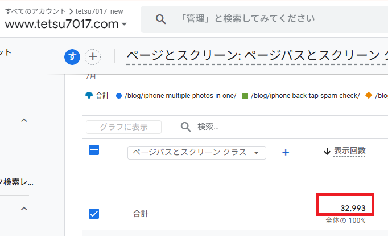The image size is (388, 236).
Task: Add a comparison with dashed plus circle
Action: click(x=93, y=57)
